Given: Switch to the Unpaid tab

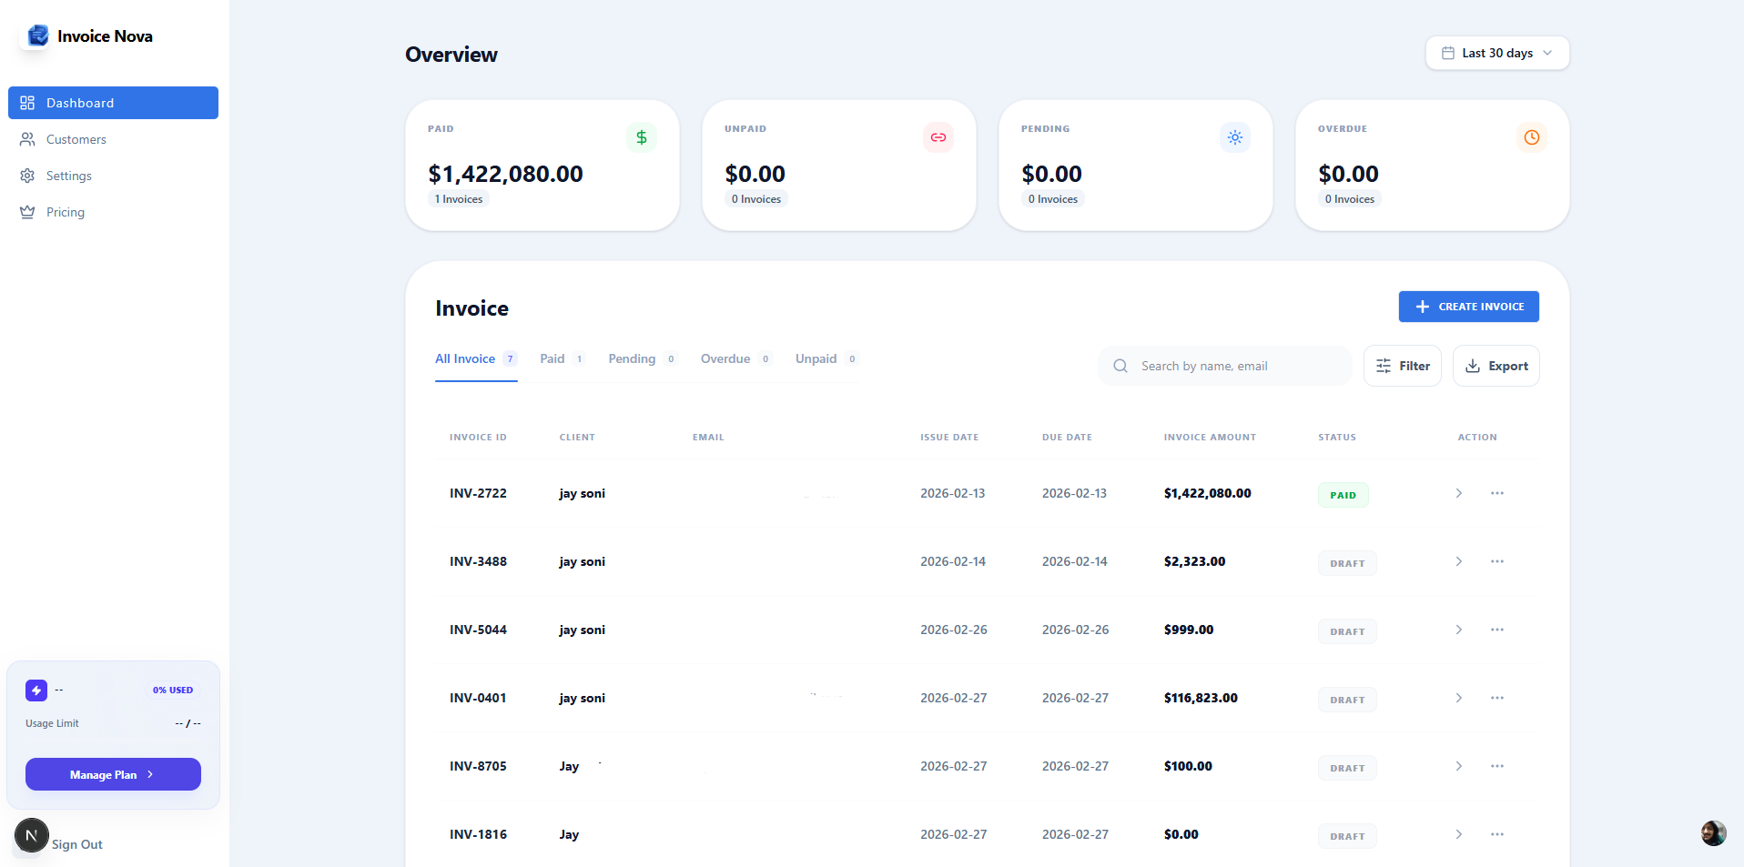Looking at the screenshot, I should (x=826, y=358).
